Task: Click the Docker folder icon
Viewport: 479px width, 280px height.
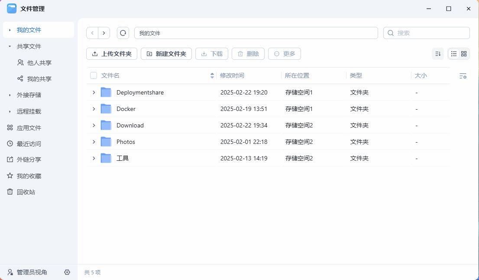Action: tap(106, 109)
